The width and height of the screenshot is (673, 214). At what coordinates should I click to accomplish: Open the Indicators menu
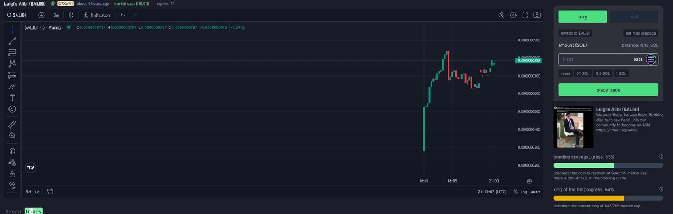97,15
